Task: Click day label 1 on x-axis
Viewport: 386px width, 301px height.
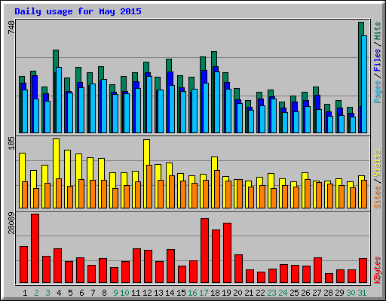Action: coord(25,293)
